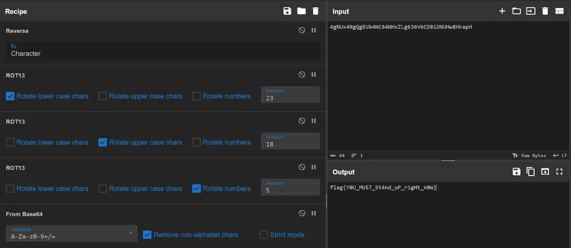Disable the Reverse operation
571x248 pixels.
click(302, 31)
